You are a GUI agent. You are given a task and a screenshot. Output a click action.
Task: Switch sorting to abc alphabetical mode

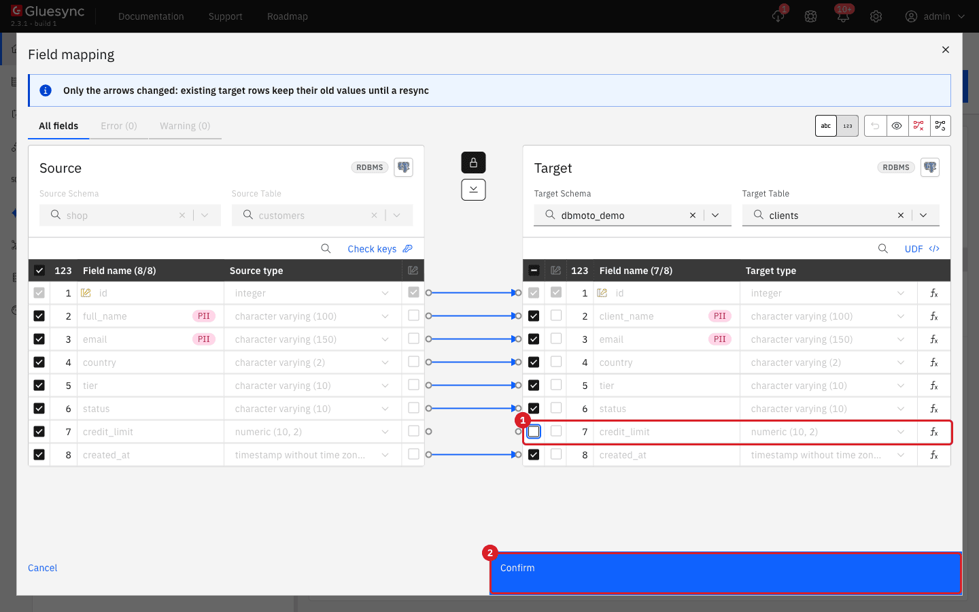(826, 126)
